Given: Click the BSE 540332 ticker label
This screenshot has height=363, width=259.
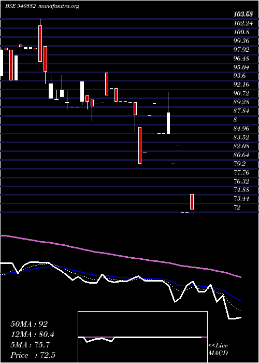Looking at the screenshot, I should tap(21, 6).
